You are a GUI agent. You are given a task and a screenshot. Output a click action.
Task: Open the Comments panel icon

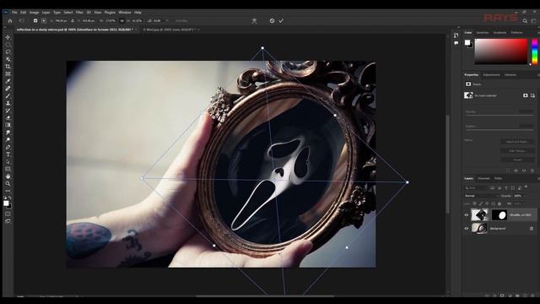coord(456,43)
